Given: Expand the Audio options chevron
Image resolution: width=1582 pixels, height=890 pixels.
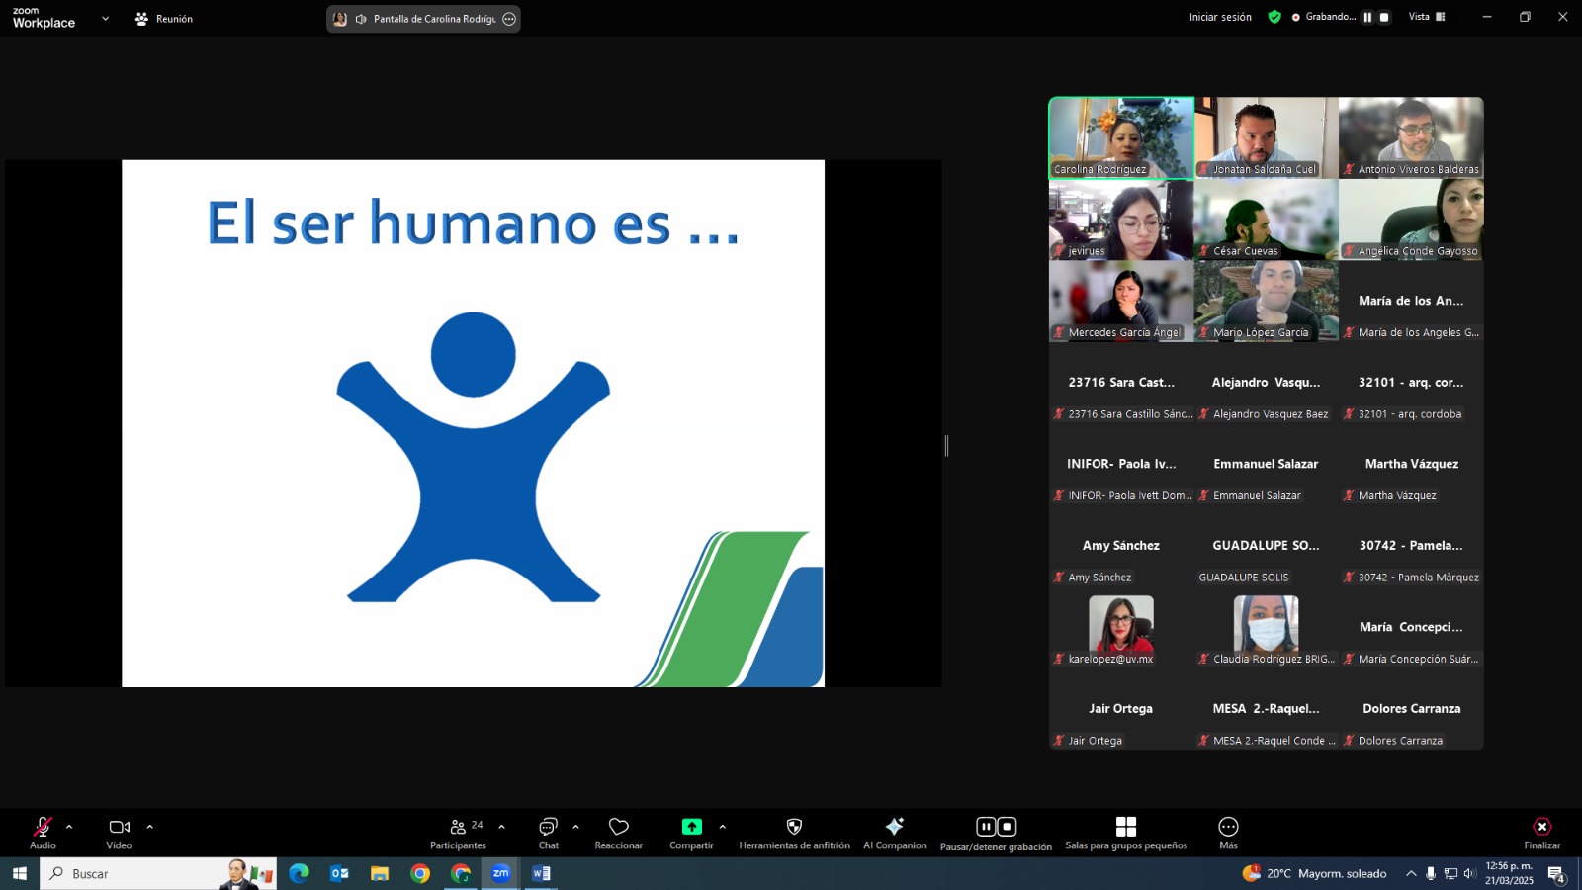Looking at the screenshot, I should click(x=69, y=826).
